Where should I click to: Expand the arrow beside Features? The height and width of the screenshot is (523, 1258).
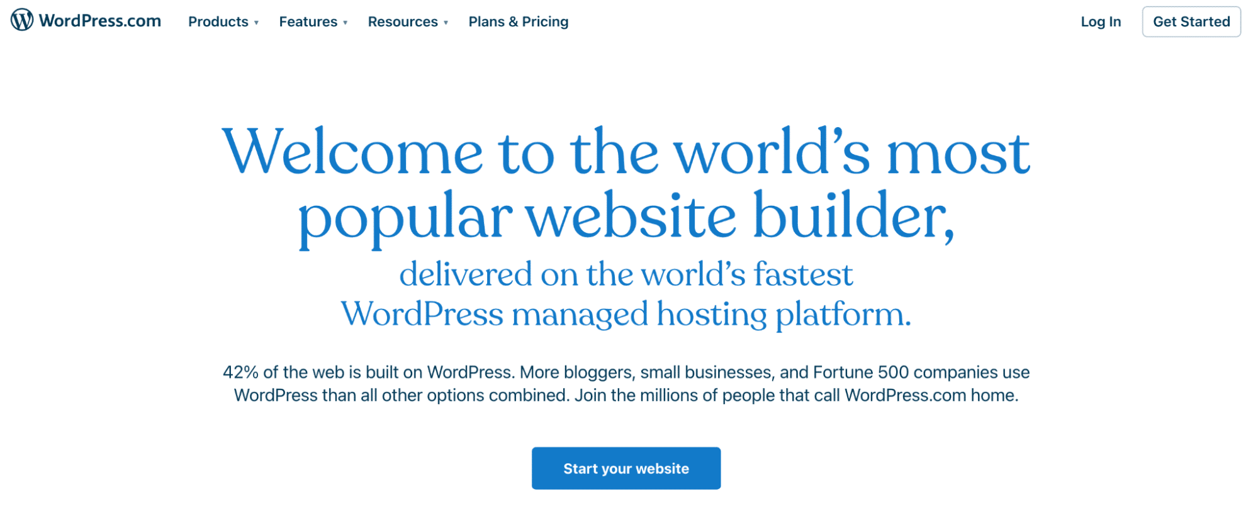pos(345,23)
